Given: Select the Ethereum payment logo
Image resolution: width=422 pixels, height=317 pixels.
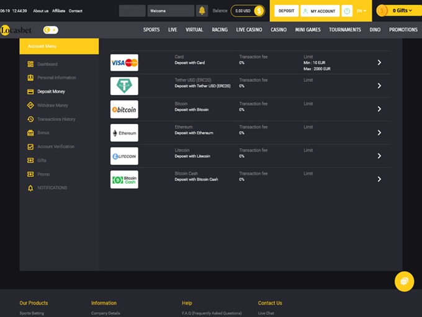Looking at the screenshot, I should tap(124, 133).
